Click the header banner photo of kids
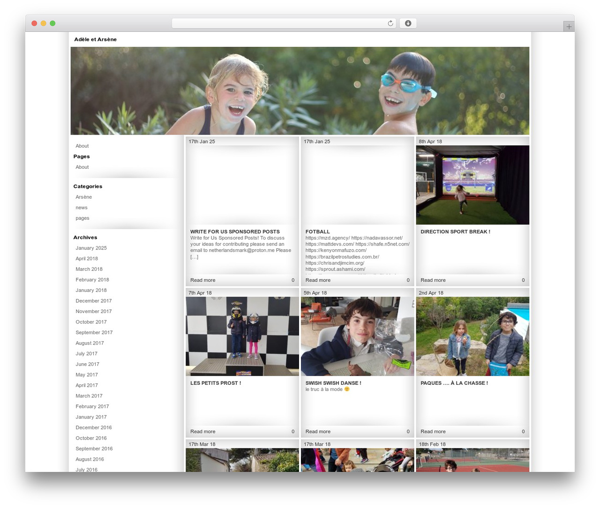Image resolution: width=600 pixels, height=508 pixels. tap(300, 91)
